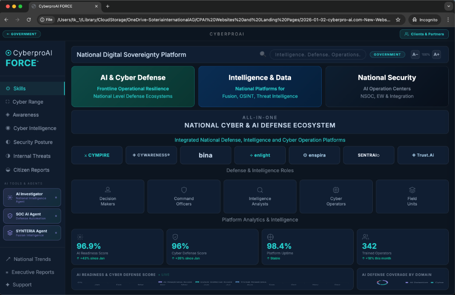
Task: Click the 342 Trained Operators value
Action: tap(369, 246)
